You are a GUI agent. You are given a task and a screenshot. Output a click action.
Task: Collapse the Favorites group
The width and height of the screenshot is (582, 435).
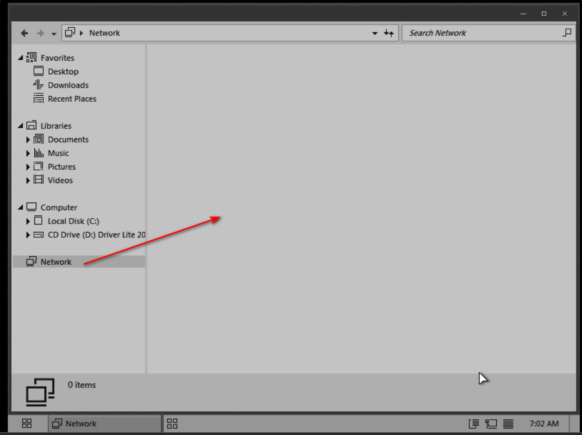point(21,58)
